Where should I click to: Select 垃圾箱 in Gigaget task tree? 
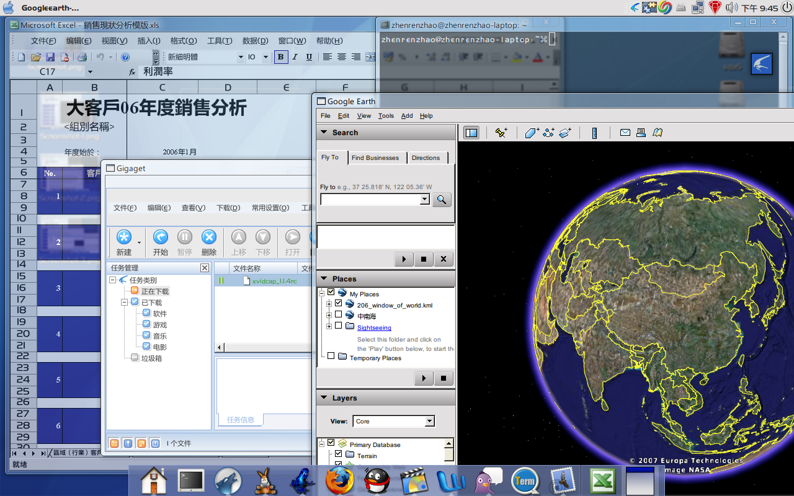coord(151,358)
